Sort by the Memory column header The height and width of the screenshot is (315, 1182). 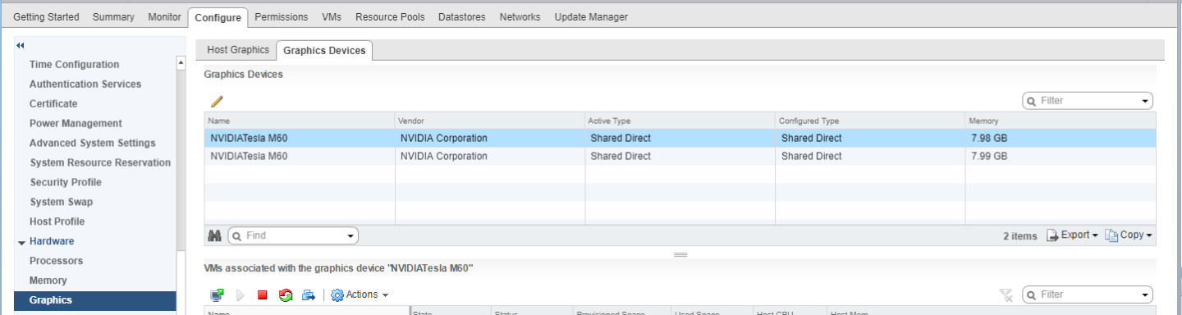pos(1061,121)
